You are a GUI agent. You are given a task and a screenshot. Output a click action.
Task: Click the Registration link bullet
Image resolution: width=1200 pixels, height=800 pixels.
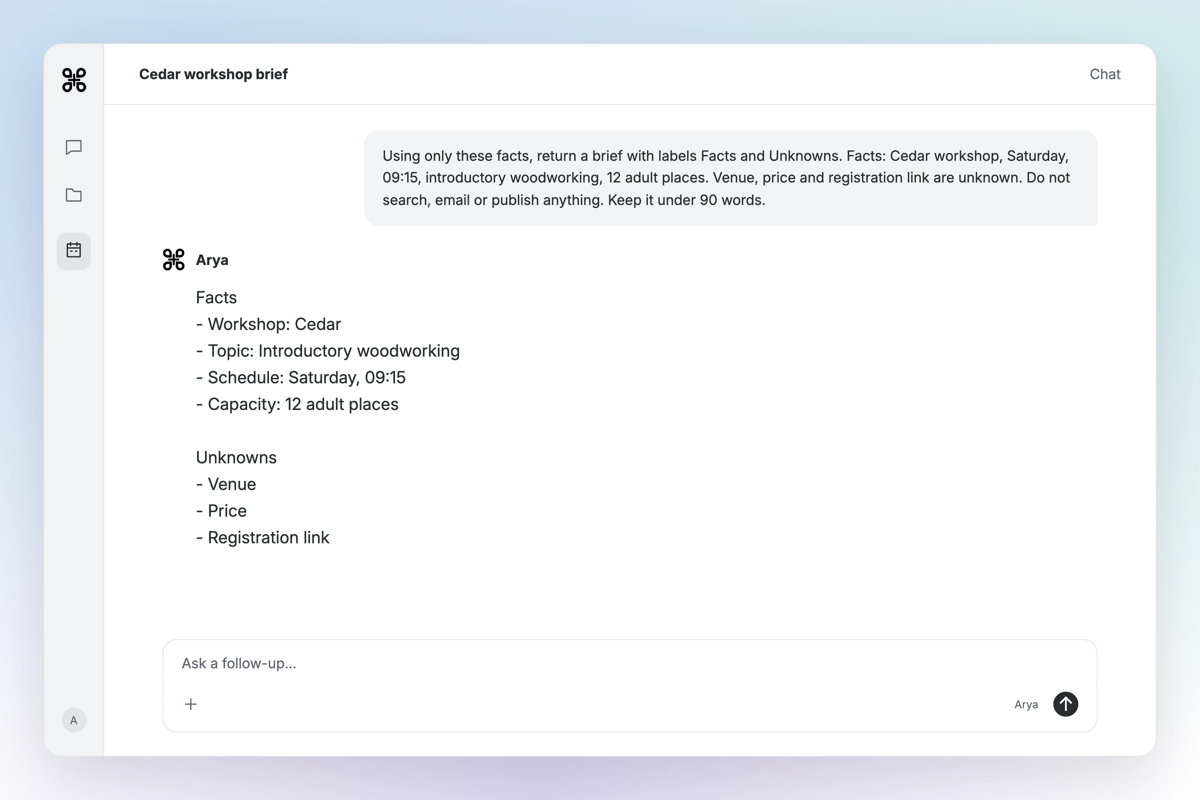[x=263, y=538]
